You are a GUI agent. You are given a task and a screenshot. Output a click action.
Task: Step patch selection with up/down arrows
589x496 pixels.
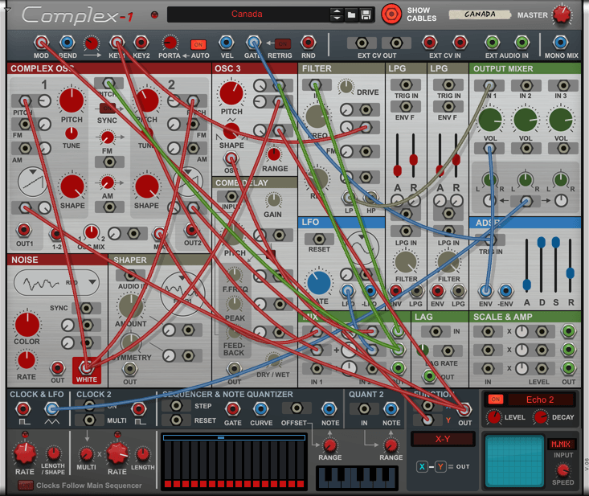[337, 15]
